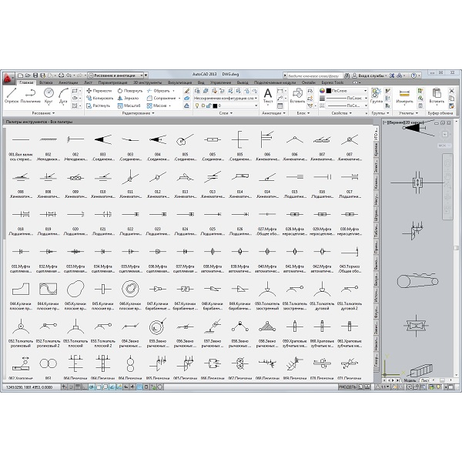Click the color wheel icon in Свойства panel

[322, 91]
